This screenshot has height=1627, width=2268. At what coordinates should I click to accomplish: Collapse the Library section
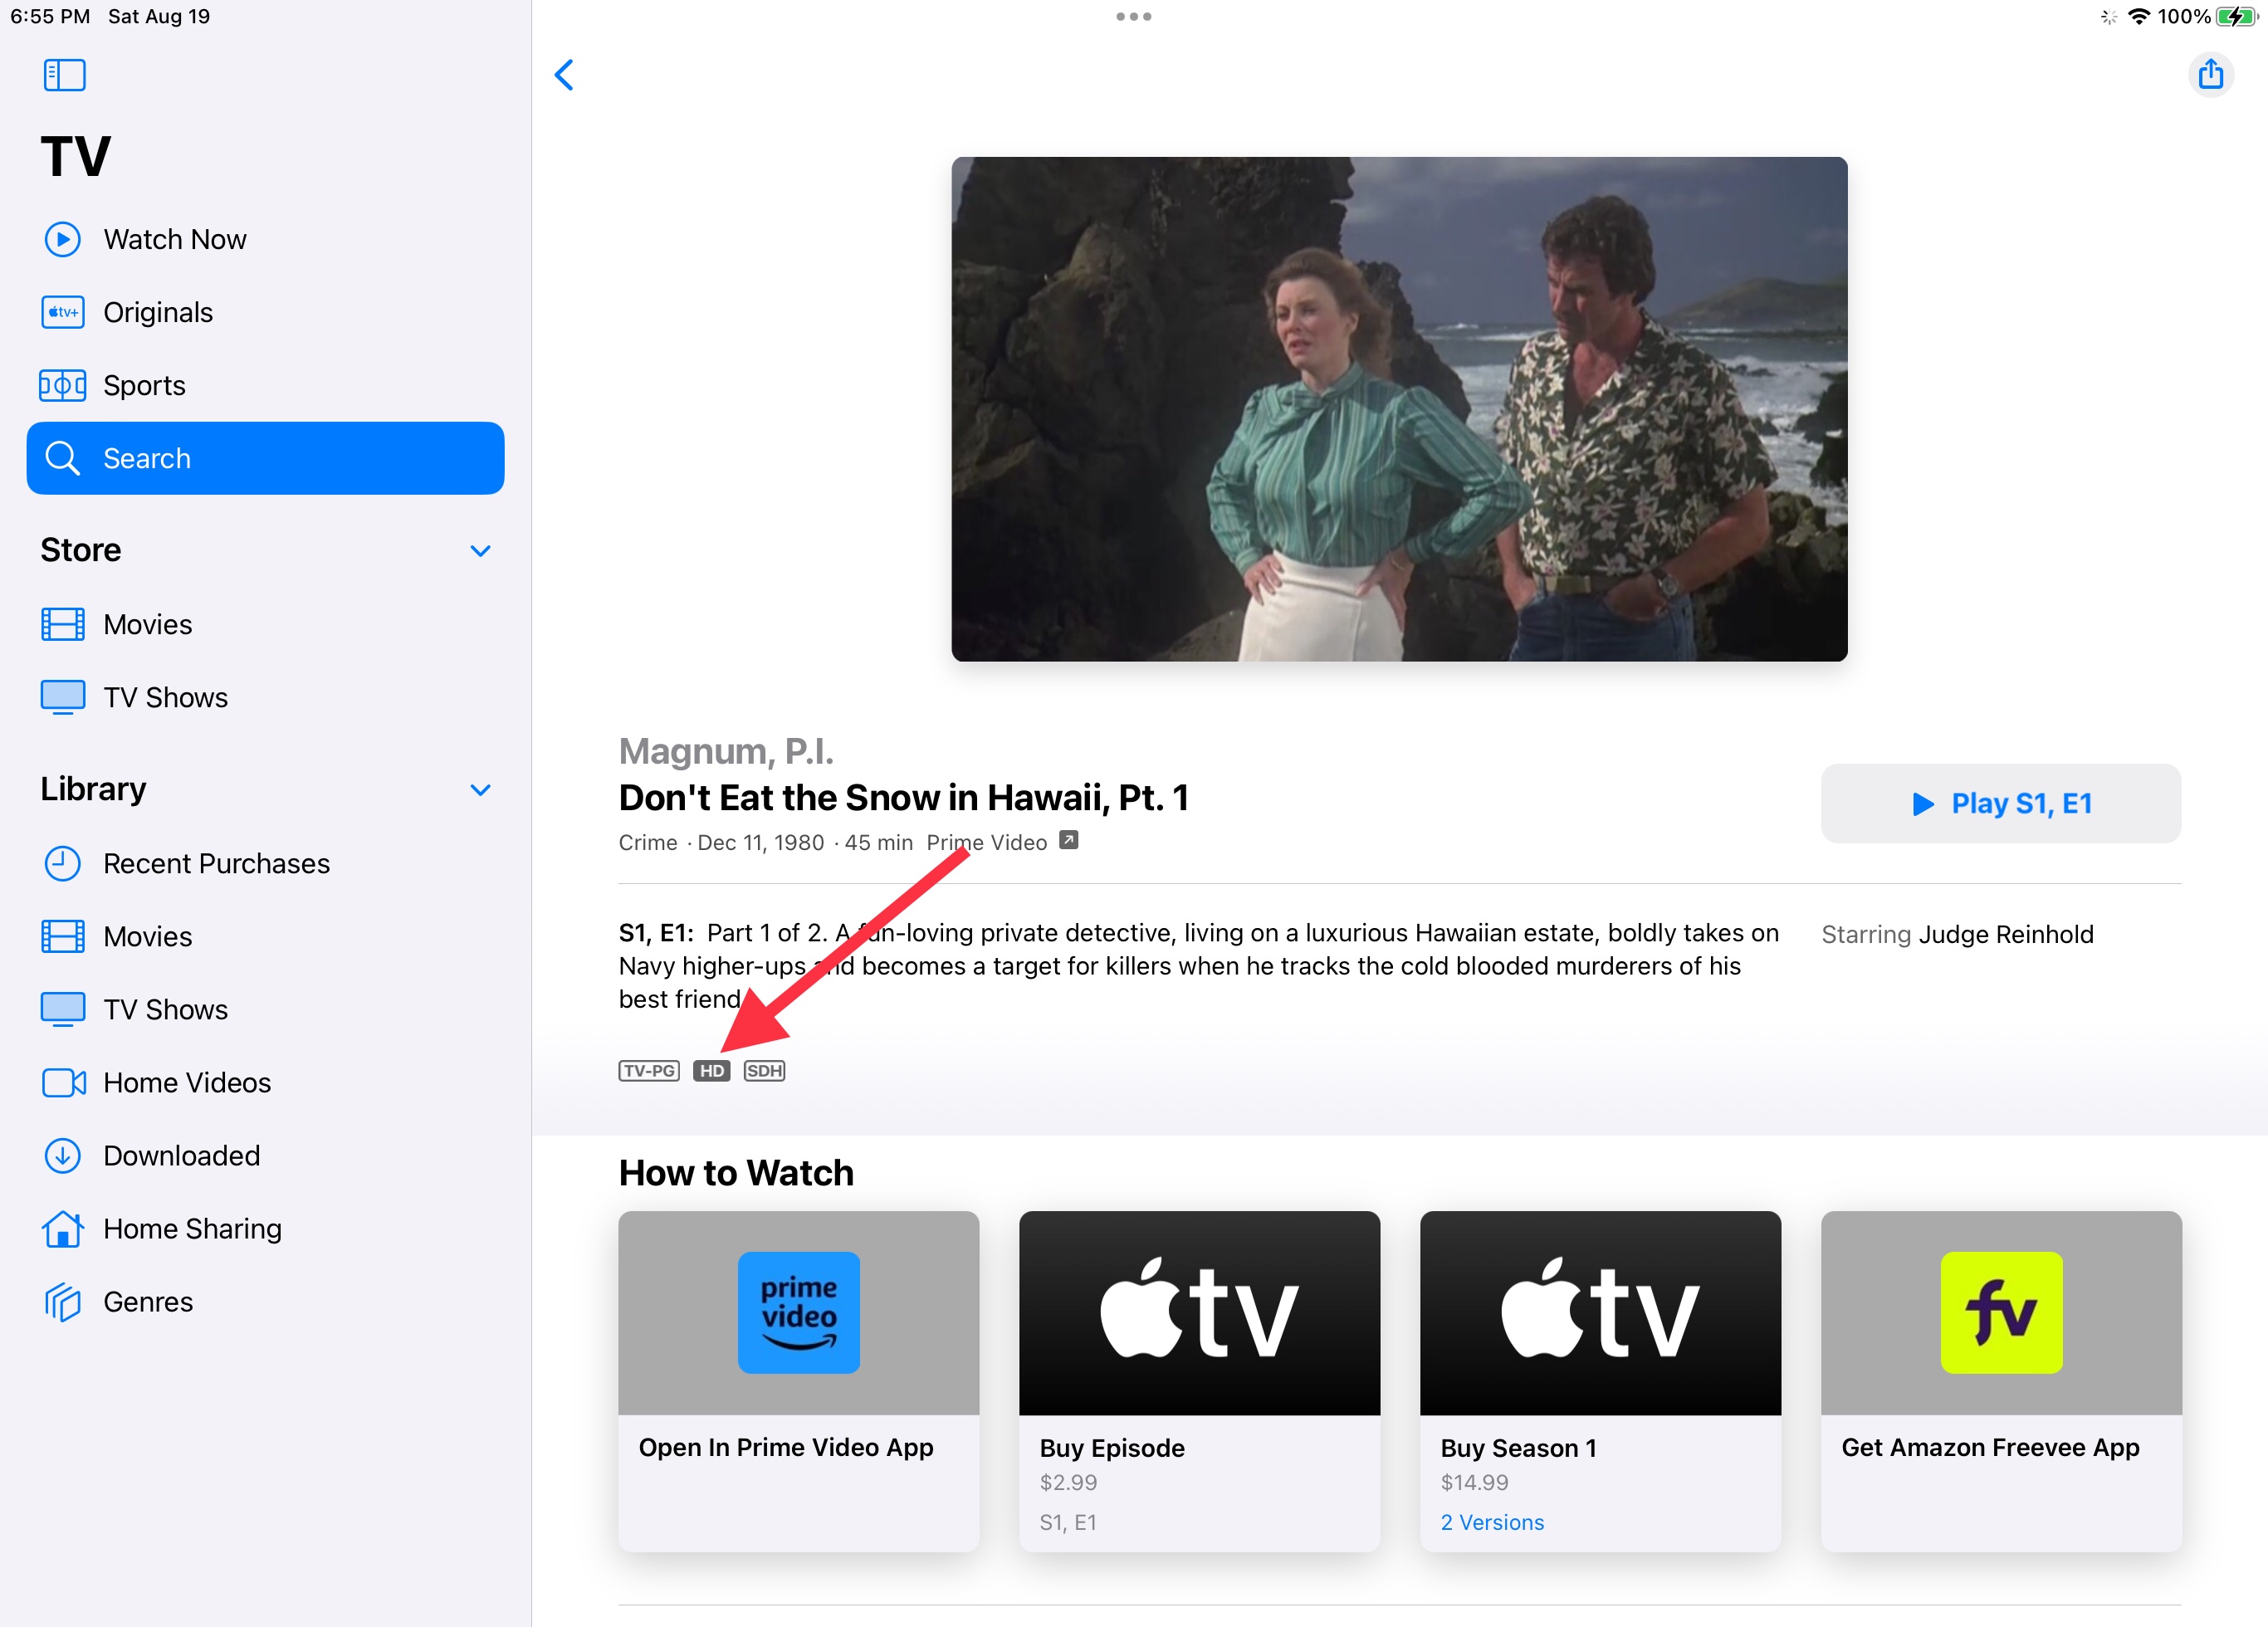481,789
